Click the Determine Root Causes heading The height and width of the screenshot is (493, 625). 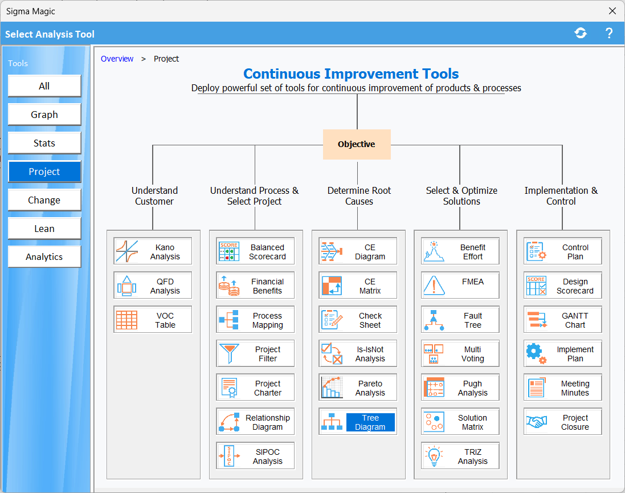[359, 196]
